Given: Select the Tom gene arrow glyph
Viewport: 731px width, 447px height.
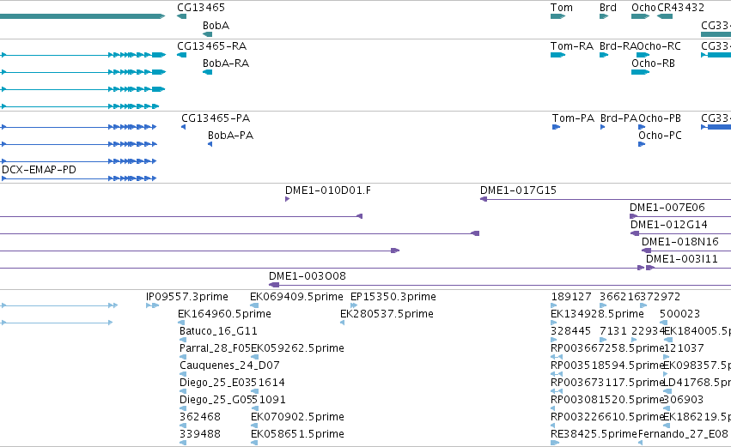Looking at the screenshot, I should [558, 16].
